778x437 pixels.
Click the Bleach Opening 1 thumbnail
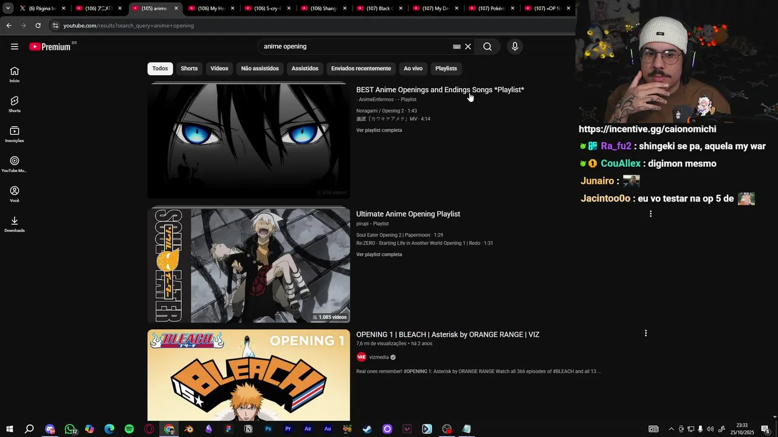pos(249,375)
